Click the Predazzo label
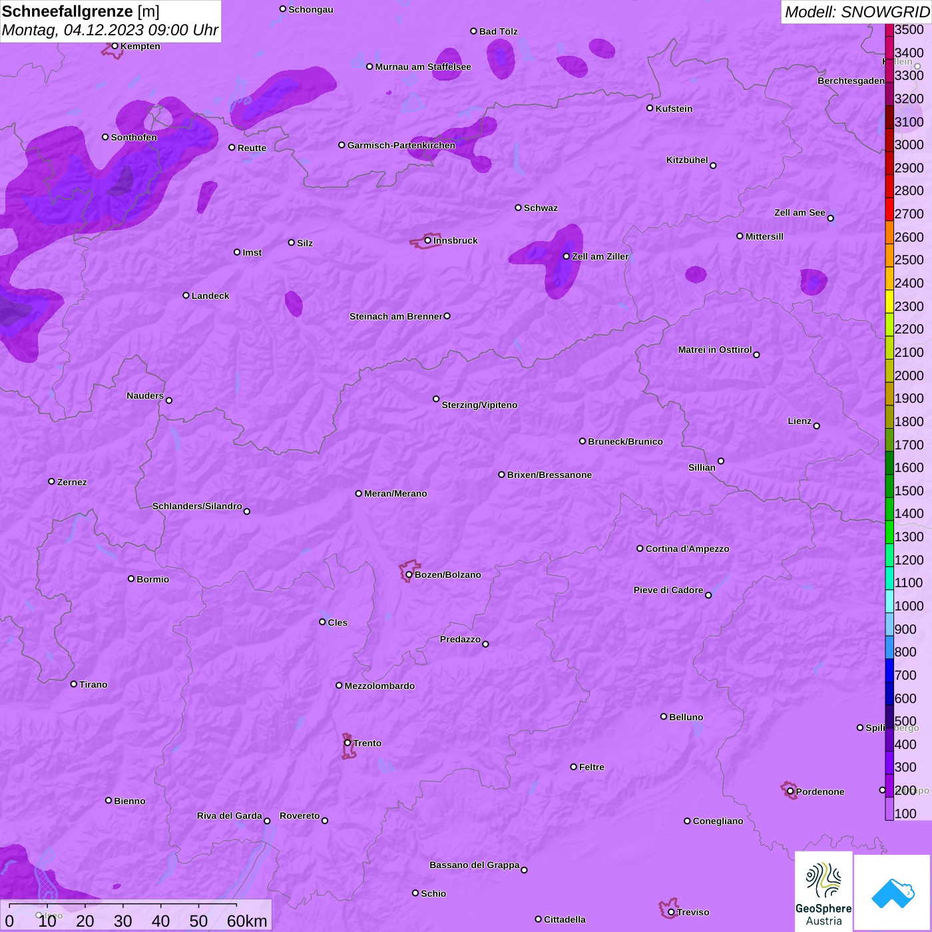 coord(460,639)
